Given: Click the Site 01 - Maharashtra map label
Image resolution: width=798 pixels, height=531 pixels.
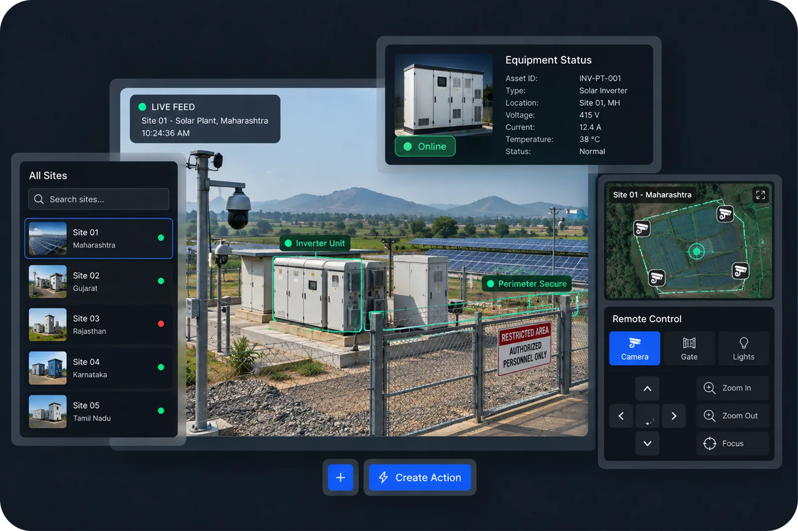Looking at the screenshot, I should coord(652,195).
